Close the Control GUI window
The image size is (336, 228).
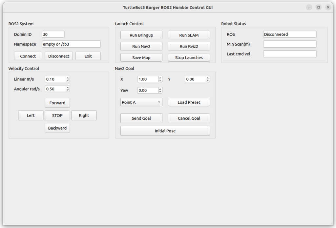328,8
